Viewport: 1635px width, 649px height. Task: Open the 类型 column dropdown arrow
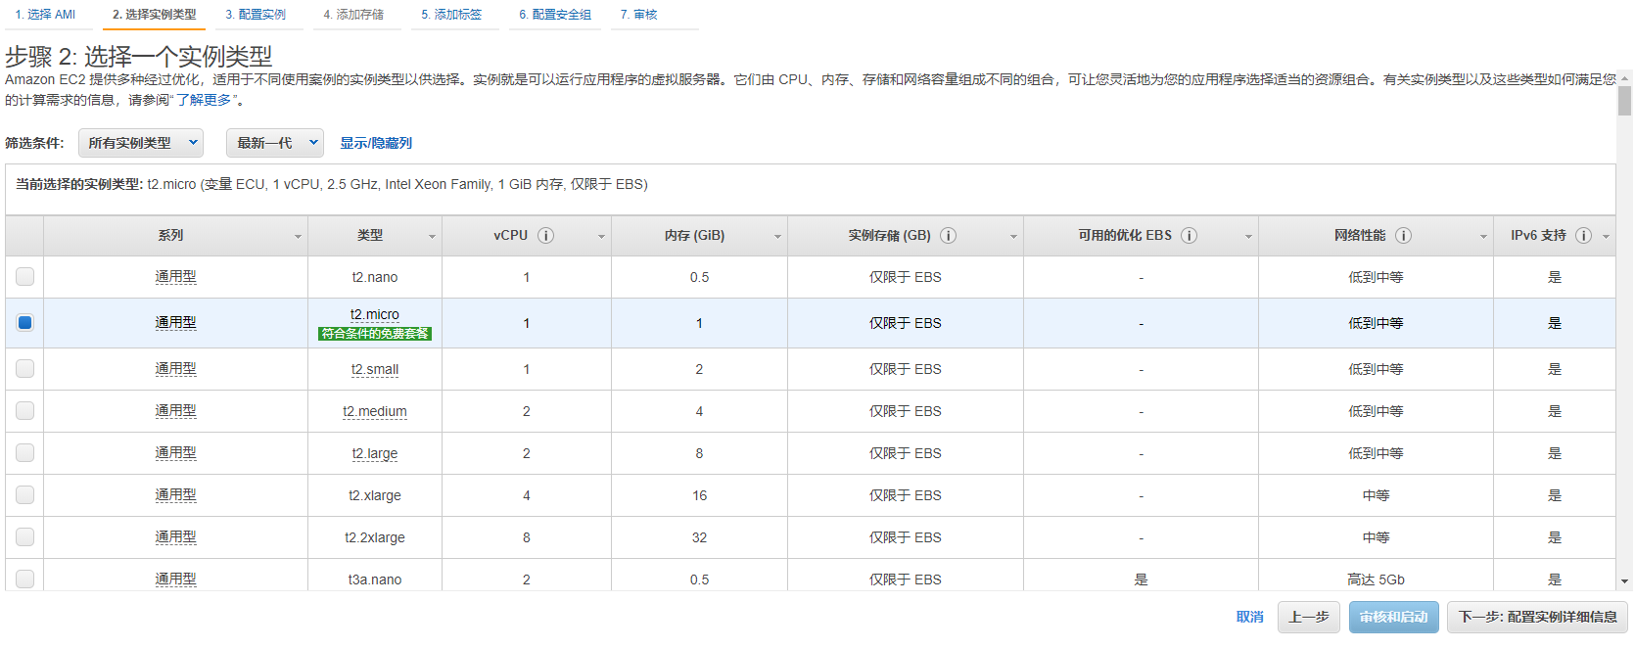432,237
